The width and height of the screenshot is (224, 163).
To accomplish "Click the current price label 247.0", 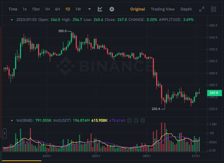I will tap(214, 93).
